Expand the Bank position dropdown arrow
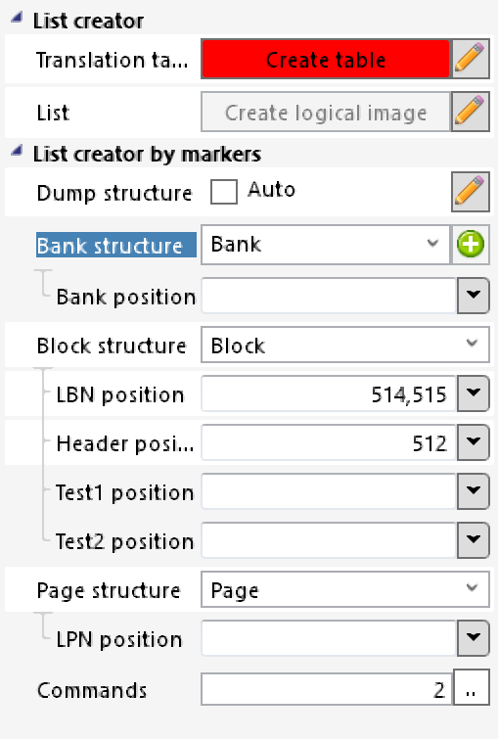498x739 pixels. click(473, 296)
